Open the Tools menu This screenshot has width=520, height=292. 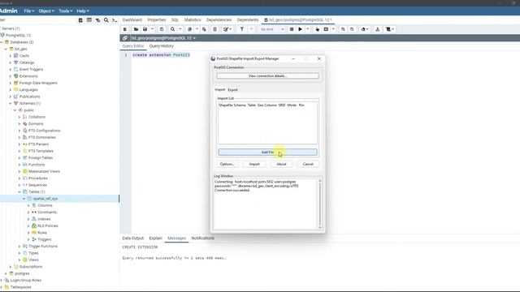[x=65, y=11]
